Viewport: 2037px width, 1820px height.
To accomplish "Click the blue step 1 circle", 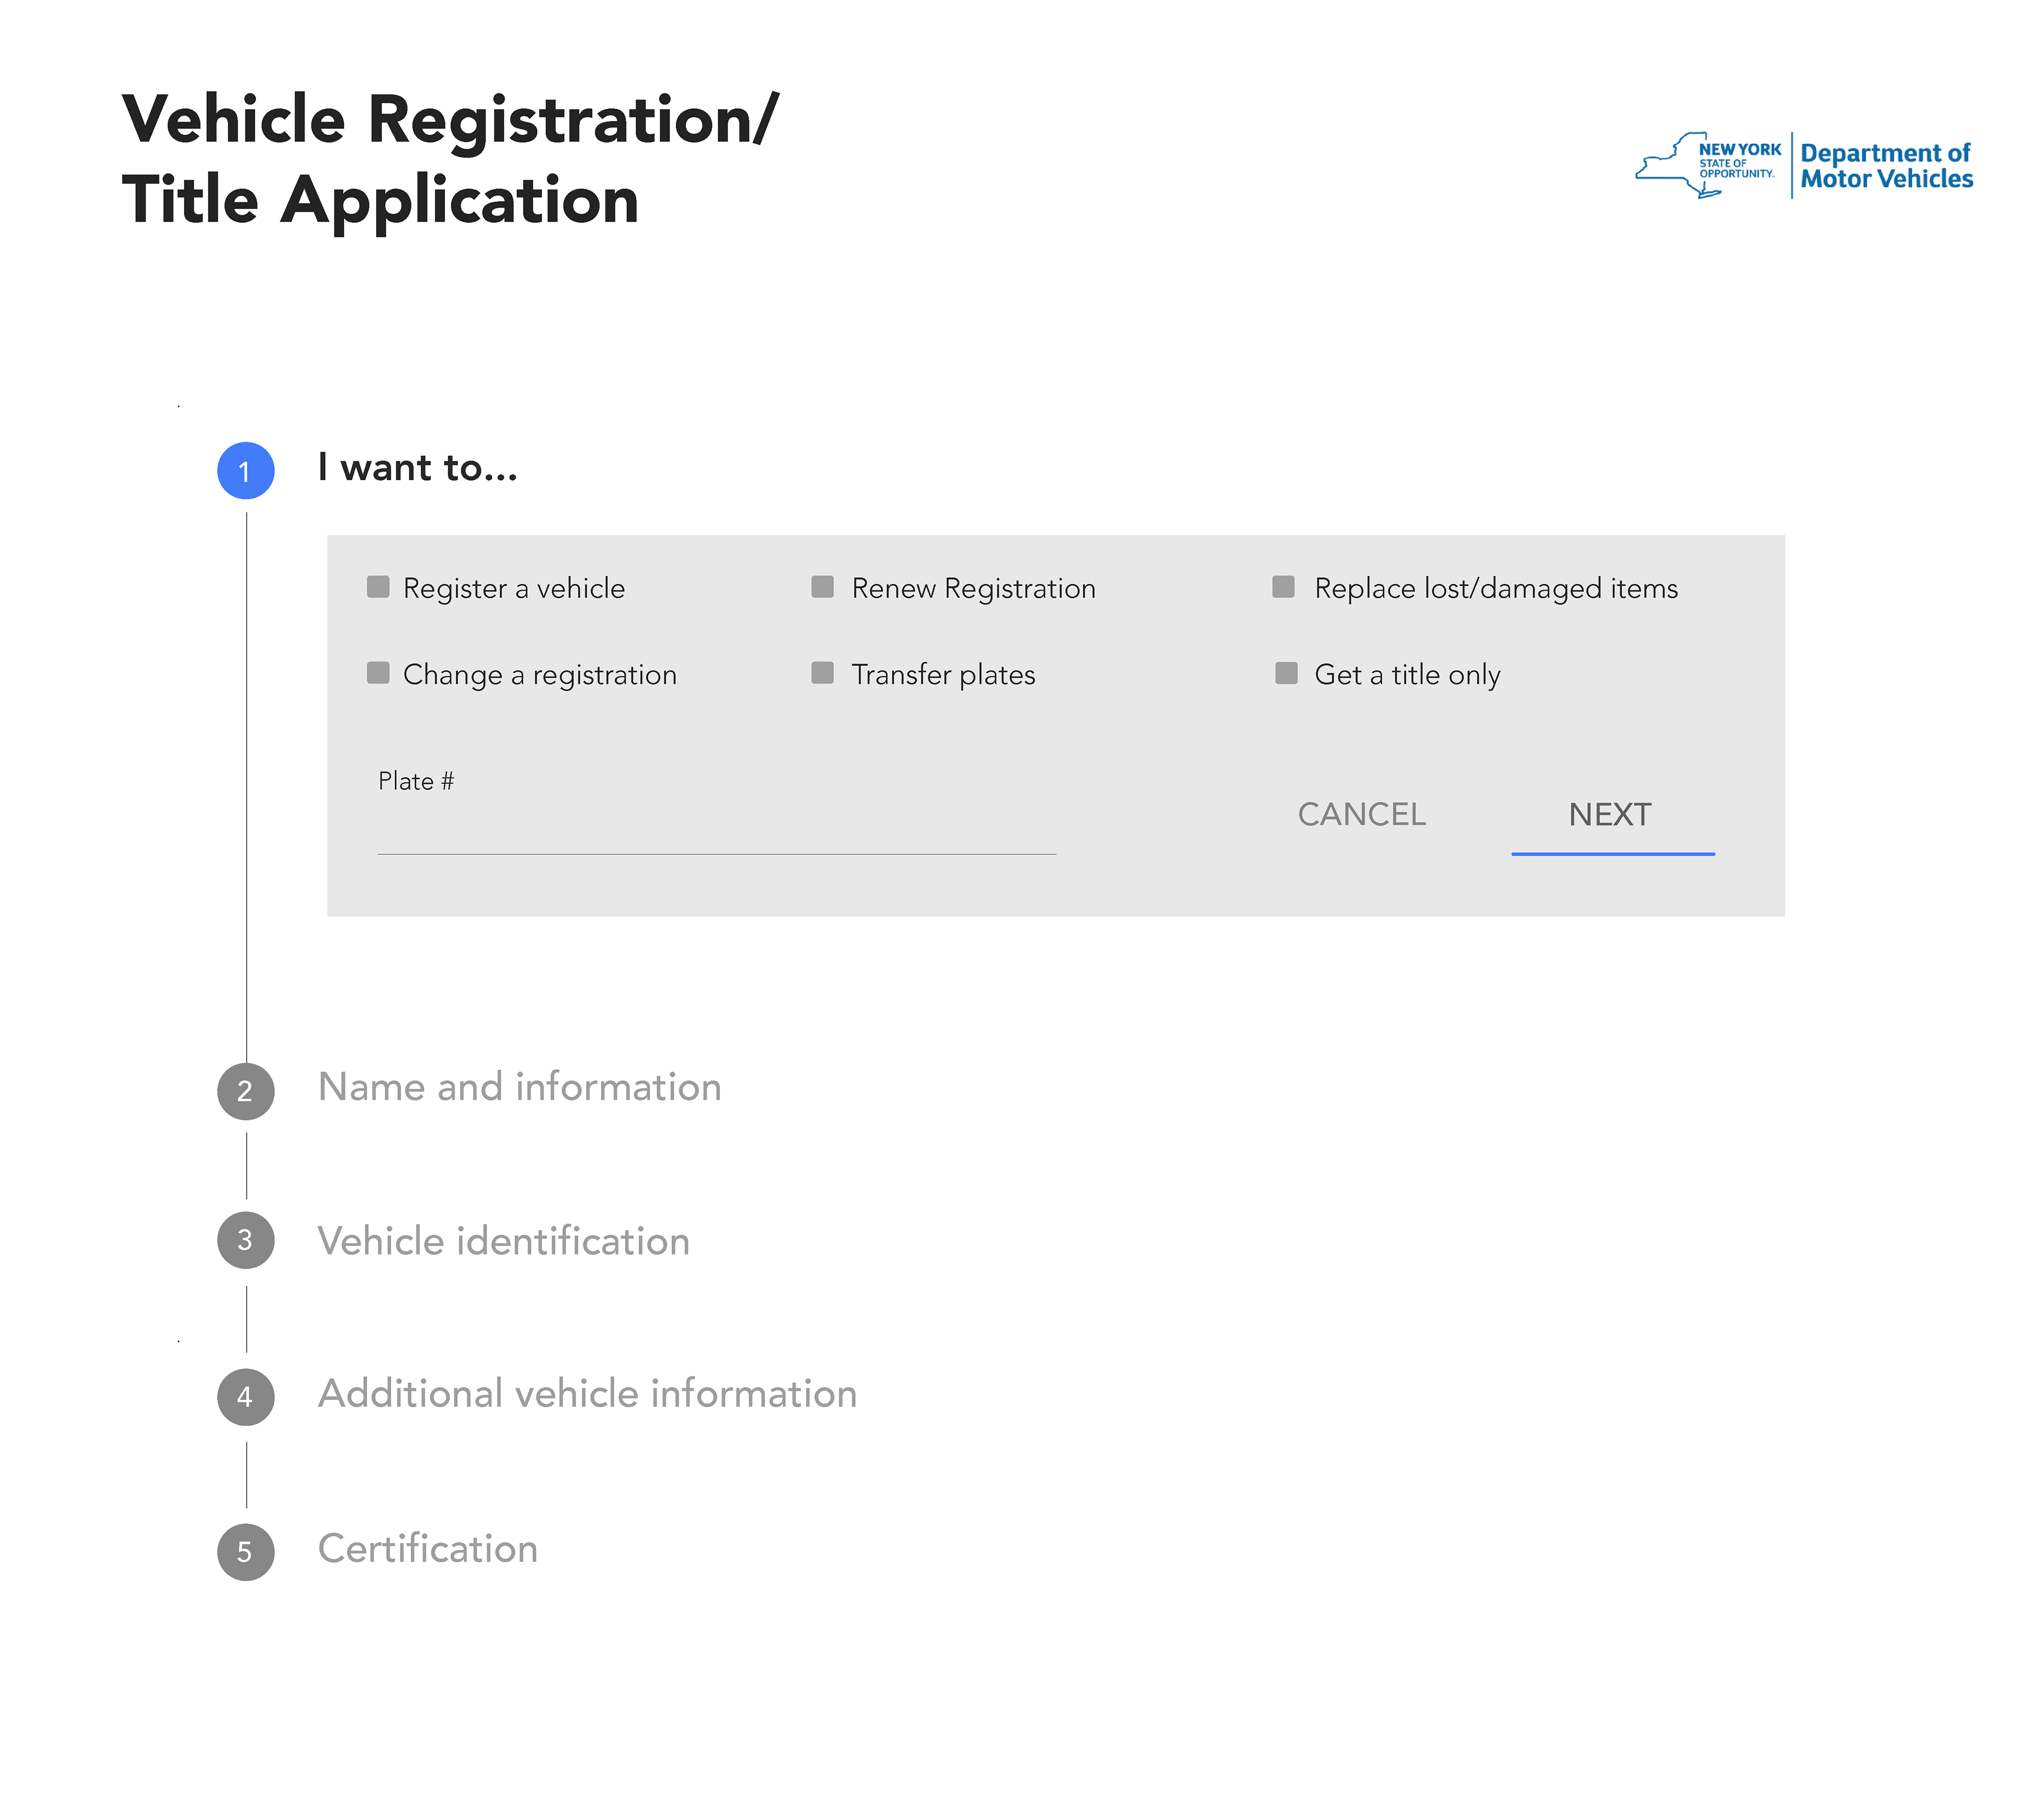I will click(x=246, y=471).
